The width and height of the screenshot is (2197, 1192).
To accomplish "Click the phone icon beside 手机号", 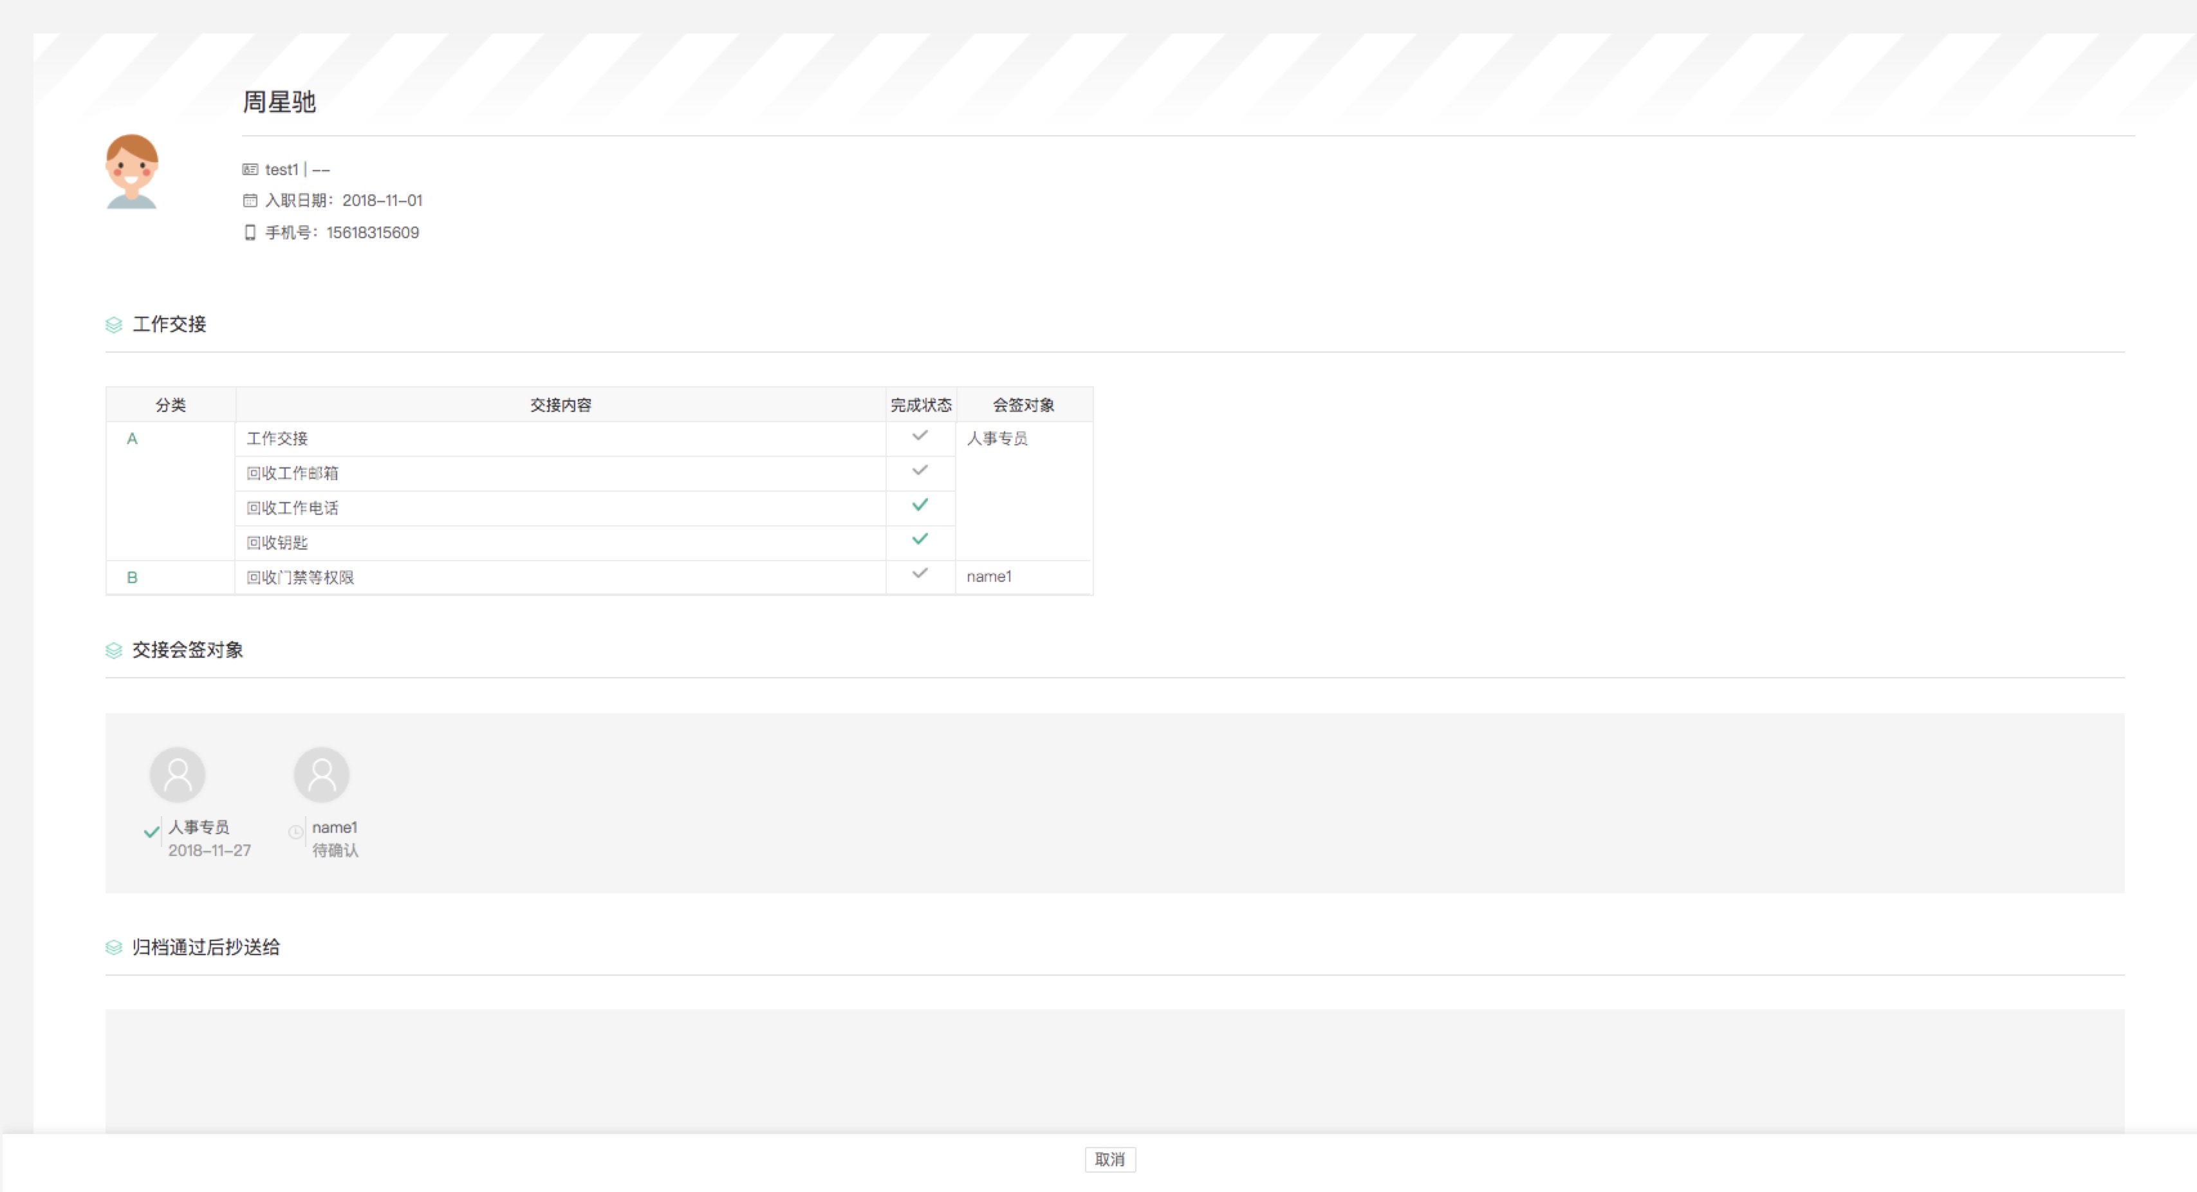I will 250,232.
